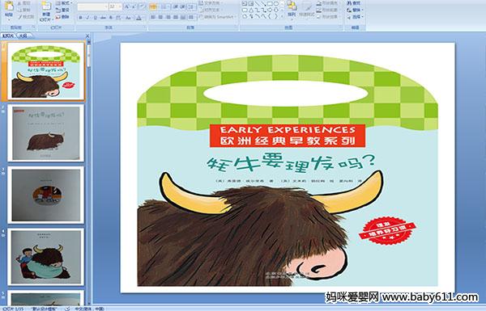Select slide 3 thumbnail with round picture
This screenshot has width=486, height=311.
tap(46, 195)
